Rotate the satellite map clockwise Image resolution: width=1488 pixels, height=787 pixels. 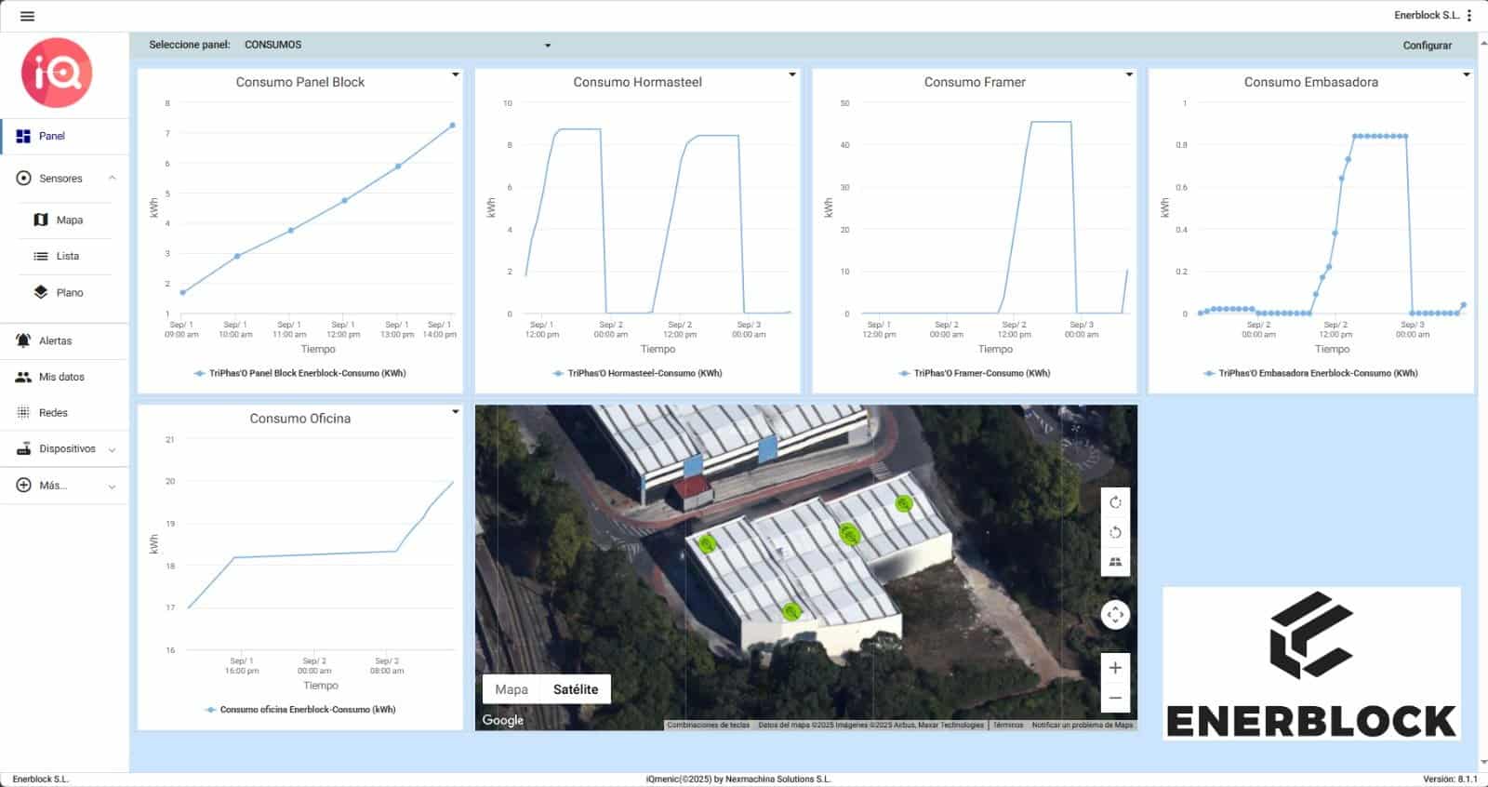1115,502
